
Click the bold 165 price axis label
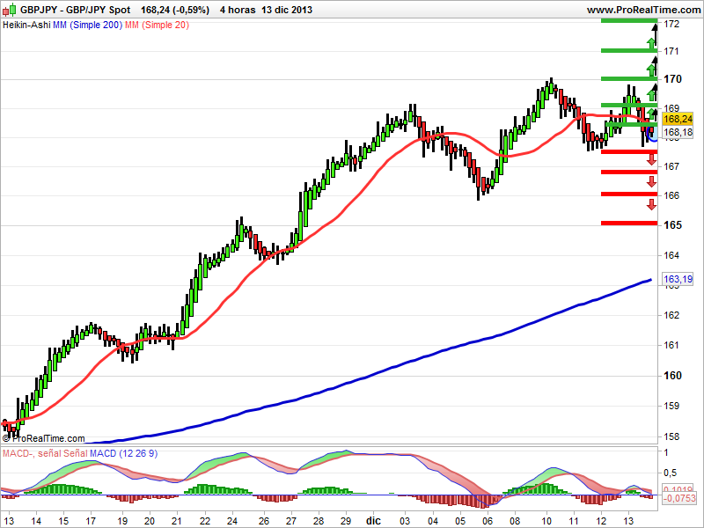[x=672, y=225]
